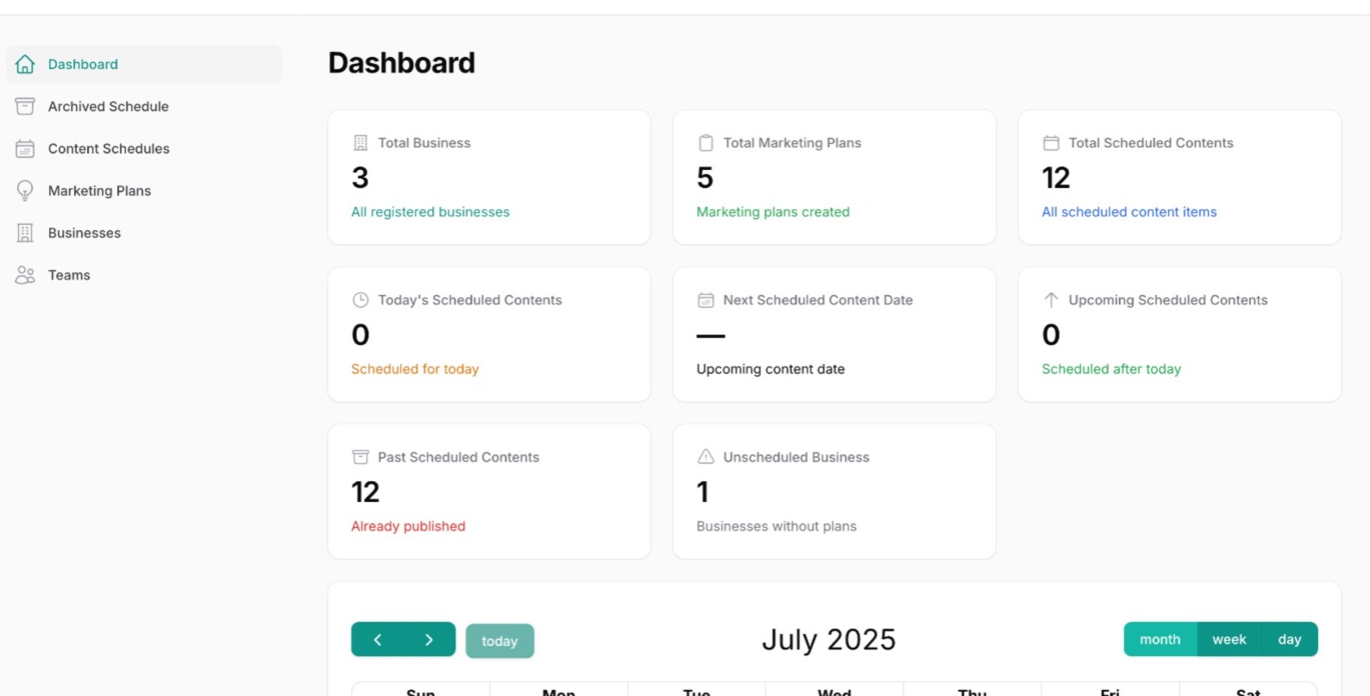Click the warning triangle on Unscheduled Business card
The height and width of the screenshot is (696, 1370).
click(x=704, y=457)
